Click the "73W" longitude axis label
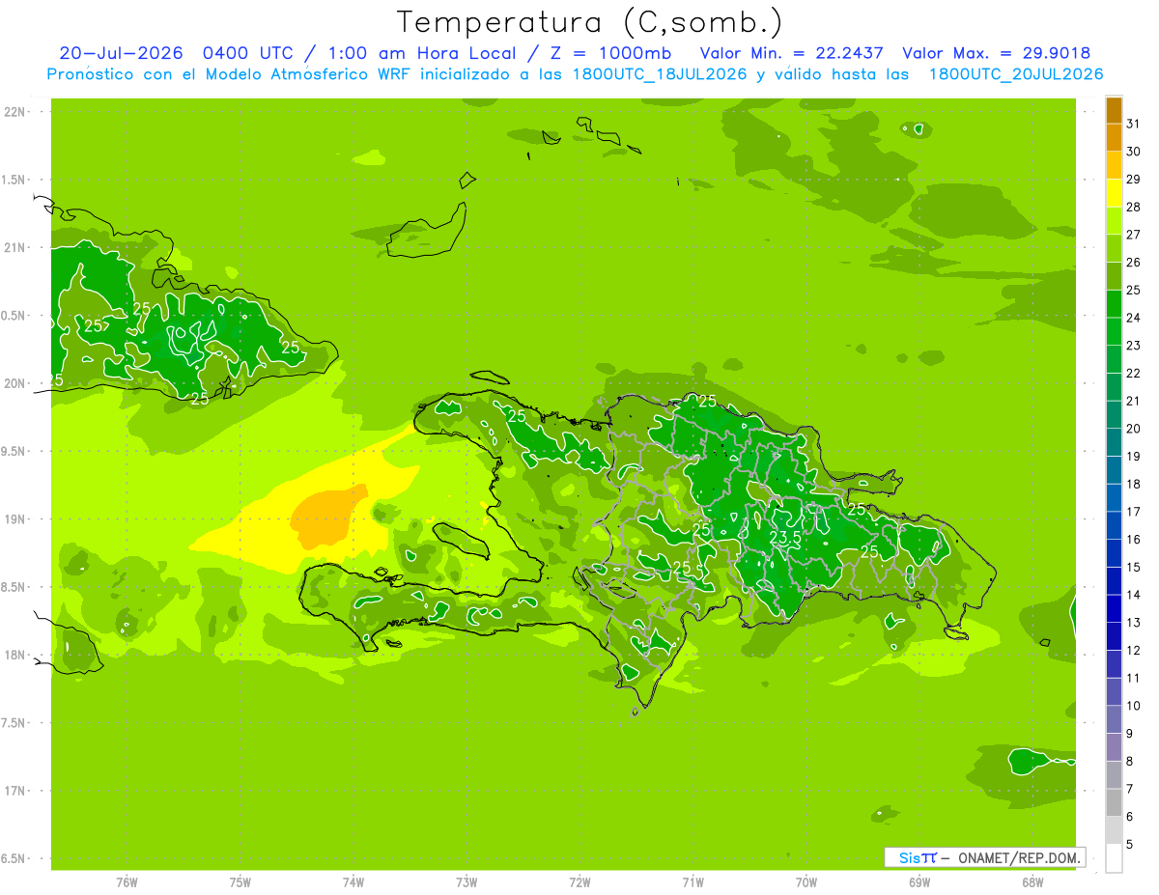The width and height of the screenshot is (1159, 895). click(x=466, y=882)
